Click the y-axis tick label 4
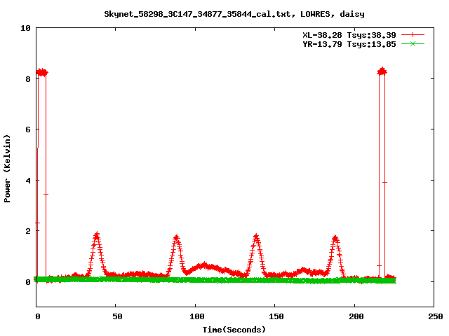 pyautogui.click(x=28, y=181)
